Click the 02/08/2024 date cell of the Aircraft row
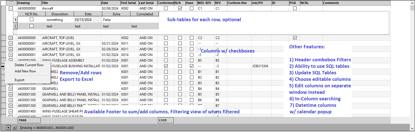The image size is (415, 132). (111, 8)
